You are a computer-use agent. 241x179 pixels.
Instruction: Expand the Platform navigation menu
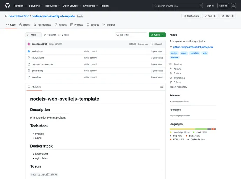coord(20,6)
